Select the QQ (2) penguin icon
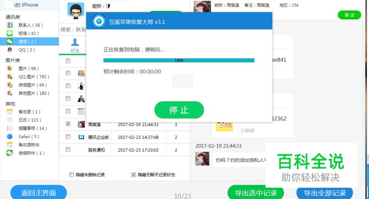The height and width of the screenshot is (199, 369). pos(9,50)
